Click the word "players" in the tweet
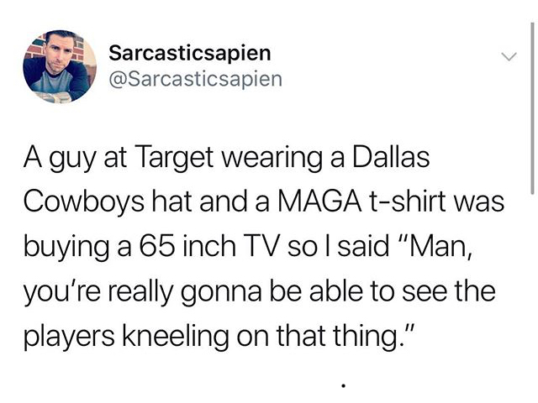Screen dimensions: 538x403 pos(69,337)
